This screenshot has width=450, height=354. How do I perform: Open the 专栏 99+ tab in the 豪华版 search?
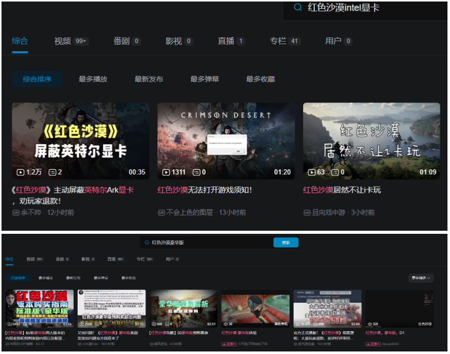145,259
